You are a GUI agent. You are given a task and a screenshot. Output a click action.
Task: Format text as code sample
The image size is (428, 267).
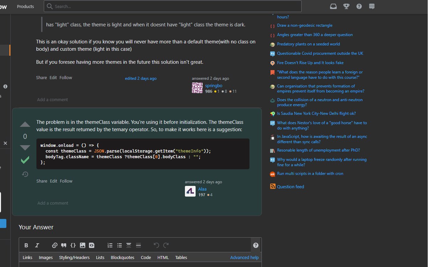pos(73,245)
